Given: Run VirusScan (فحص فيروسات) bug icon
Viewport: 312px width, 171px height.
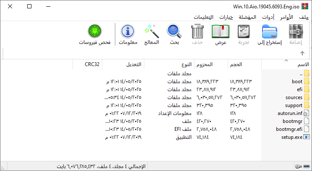Looking at the screenshot, I should [95, 31].
